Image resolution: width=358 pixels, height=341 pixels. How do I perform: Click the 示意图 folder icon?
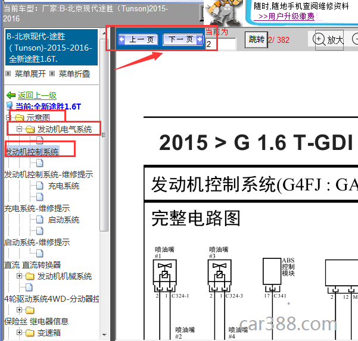point(20,118)
